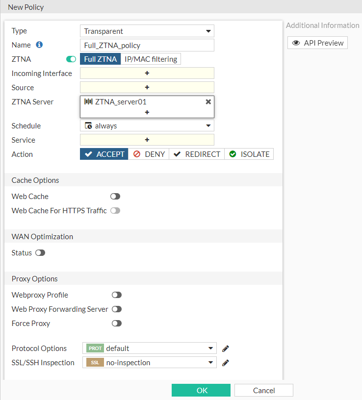Add a Source entry via the plus icon
This screenshot has width=362, height=400.
147,87
